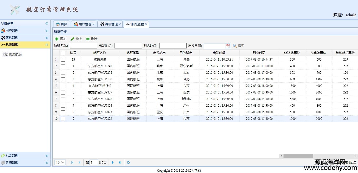Click the economy price cell 398
Screen dimensions: 358x173
[292, 73]
